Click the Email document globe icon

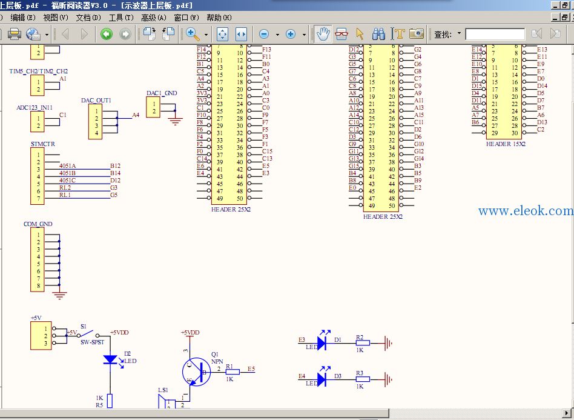(33, 34)
